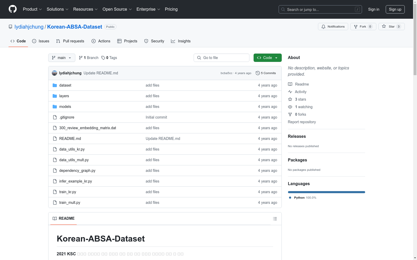Screen dimensions: 417x260
Task: Expand the Product menu
Action: (32, 9)
